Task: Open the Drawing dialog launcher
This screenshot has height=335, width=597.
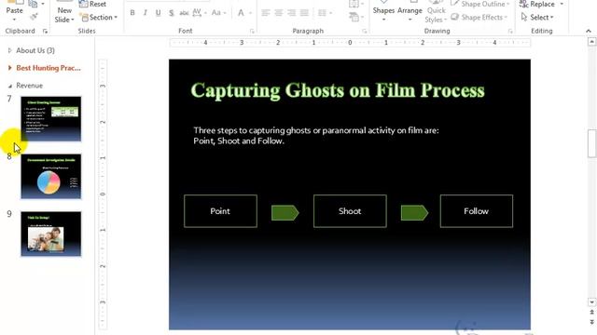Action: pyautogui.click(x=510, y=31)
